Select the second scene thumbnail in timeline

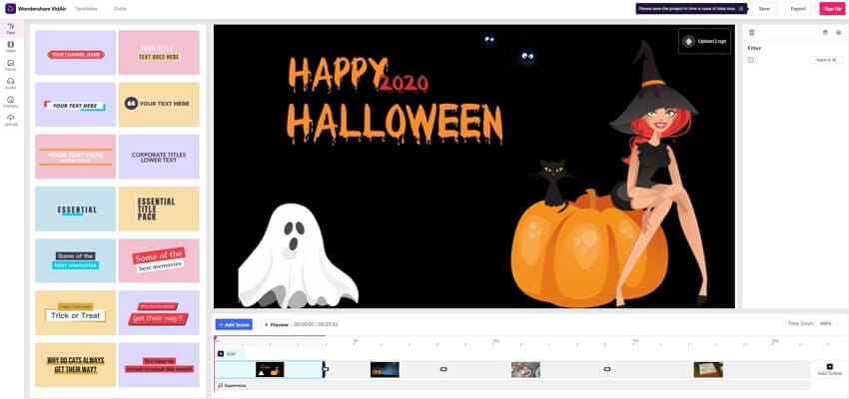click(385, 369)
